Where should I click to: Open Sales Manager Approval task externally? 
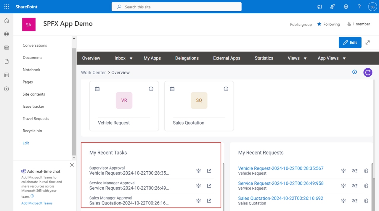[x=209, y=201]
